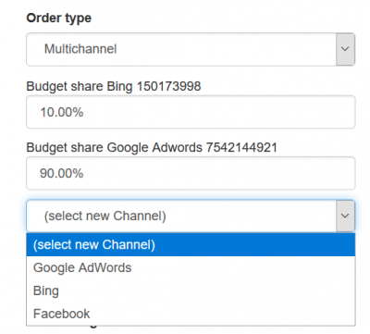Select Facebook from the channel list
The height and width of the screenshot is (334, 370).
[x=191, y=314]
